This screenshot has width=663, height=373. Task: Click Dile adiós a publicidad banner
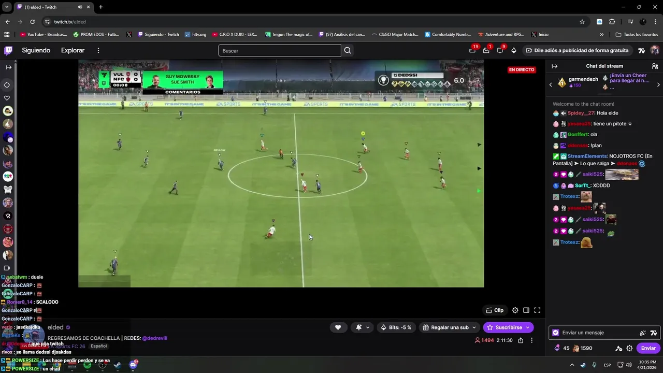pos(578,50)
